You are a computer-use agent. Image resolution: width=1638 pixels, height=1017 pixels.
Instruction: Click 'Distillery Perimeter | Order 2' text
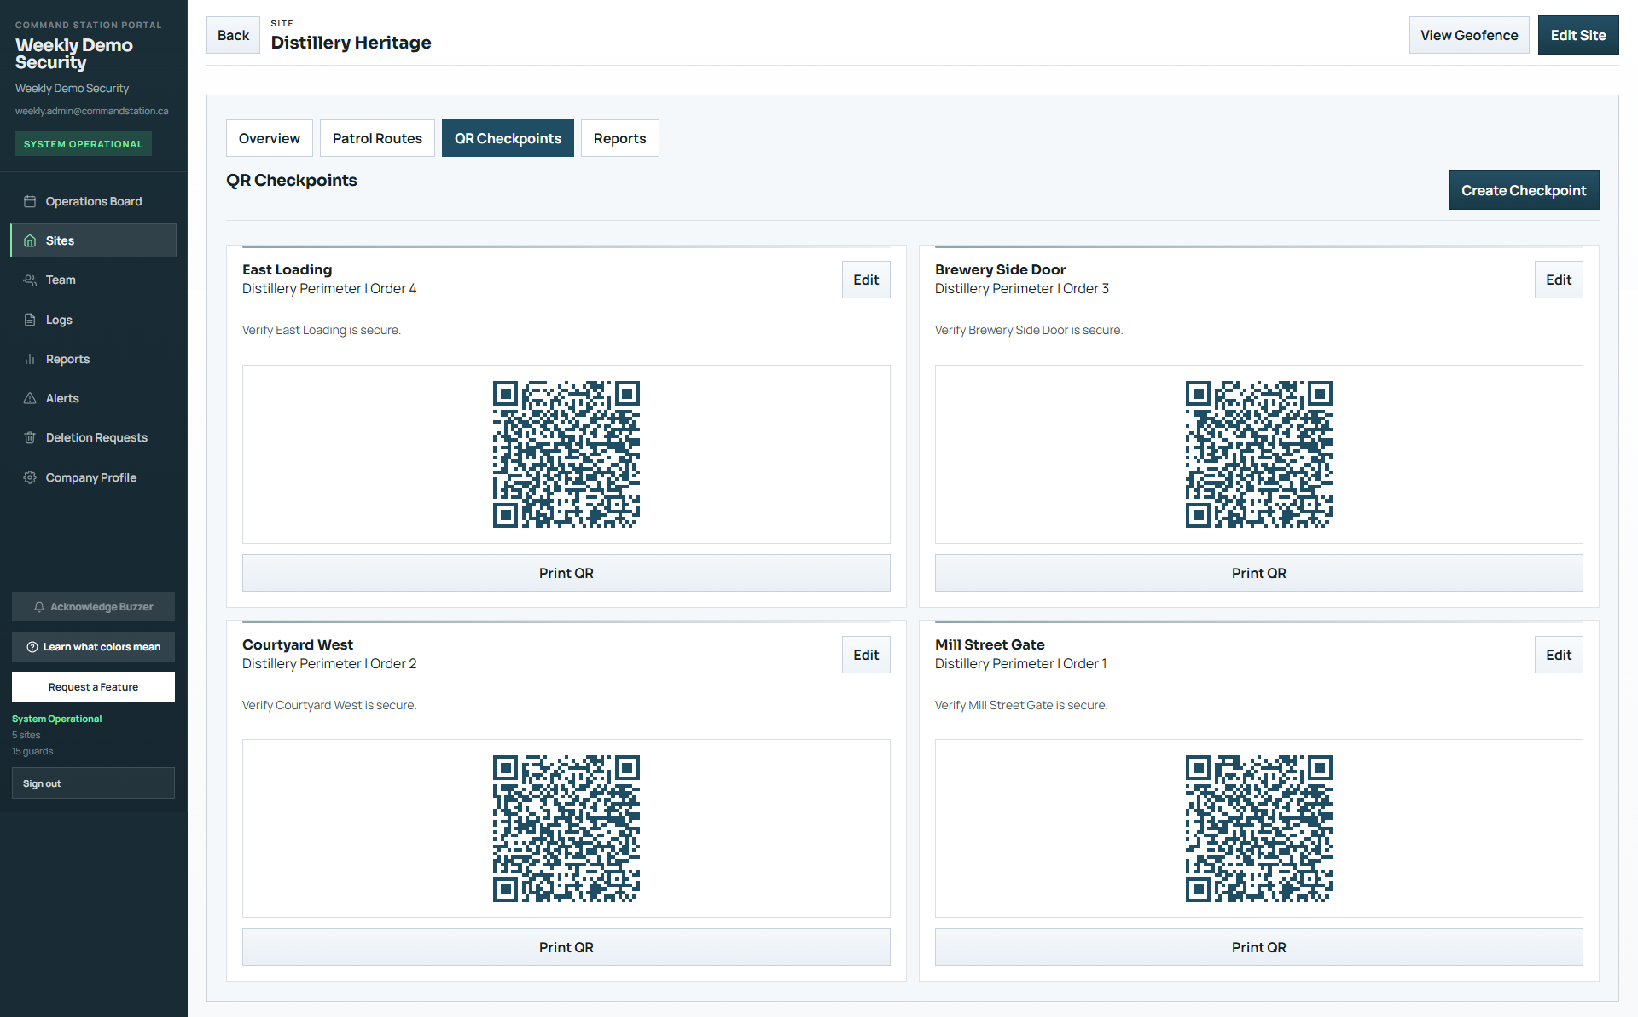329,664
